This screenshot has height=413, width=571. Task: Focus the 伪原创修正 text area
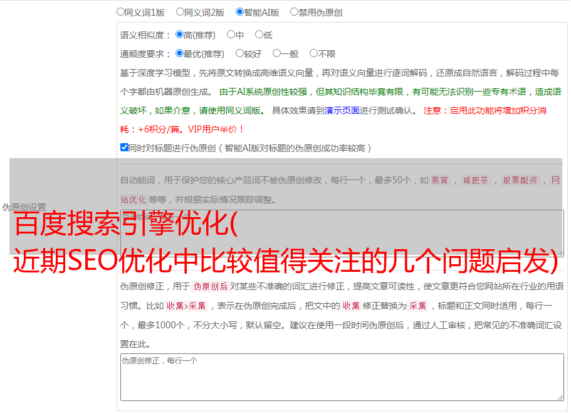point(342,377)
